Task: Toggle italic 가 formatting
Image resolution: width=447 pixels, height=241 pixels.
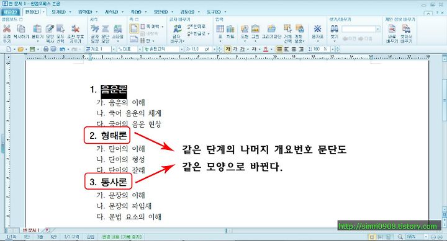Action: (235, 49)
